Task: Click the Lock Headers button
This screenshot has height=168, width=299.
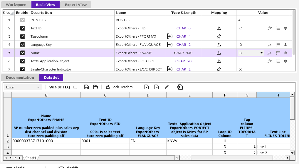Action: [x=119, y=87]
